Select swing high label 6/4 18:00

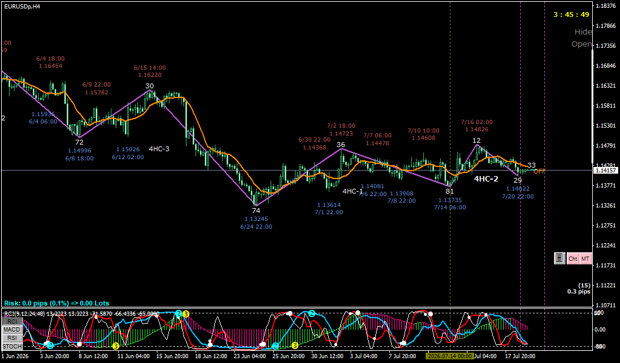tap(51, 59)
